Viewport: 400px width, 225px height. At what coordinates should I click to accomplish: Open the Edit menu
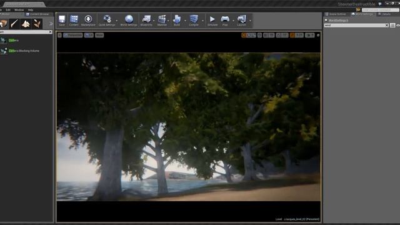click(8, 10)
